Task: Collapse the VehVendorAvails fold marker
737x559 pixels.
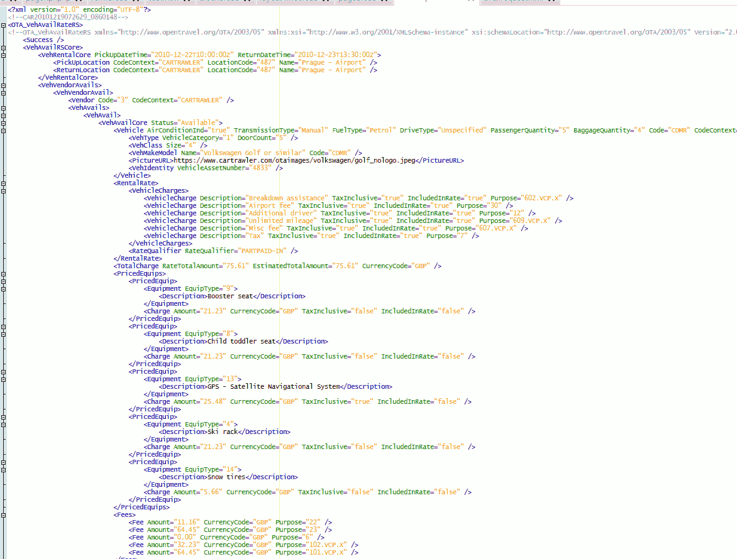Action: tap(3, 85)
